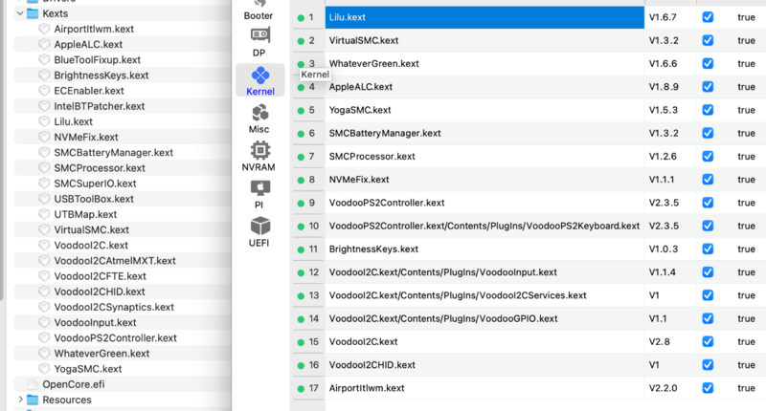Viewport: 766px width, 411px height.
Task: Click the UTBMap.kext file icon
Action: pos(44,214)
